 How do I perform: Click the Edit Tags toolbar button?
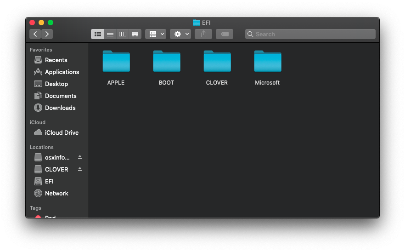225,34
